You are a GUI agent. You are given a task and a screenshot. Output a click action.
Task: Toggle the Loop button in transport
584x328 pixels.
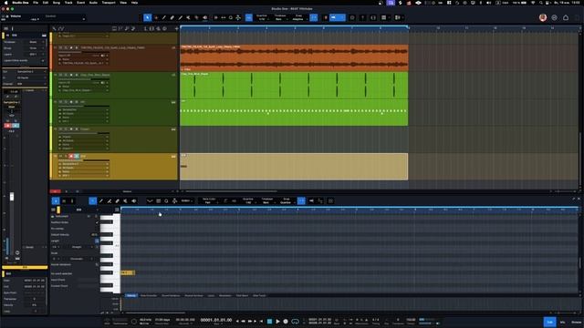[295, 322]
